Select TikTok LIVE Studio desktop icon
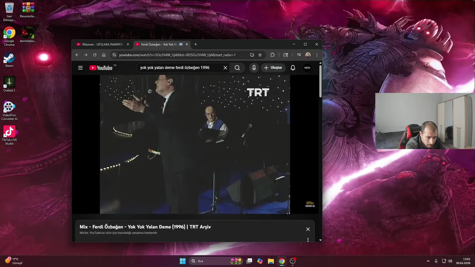475x267 pixels. coord(9,135)
